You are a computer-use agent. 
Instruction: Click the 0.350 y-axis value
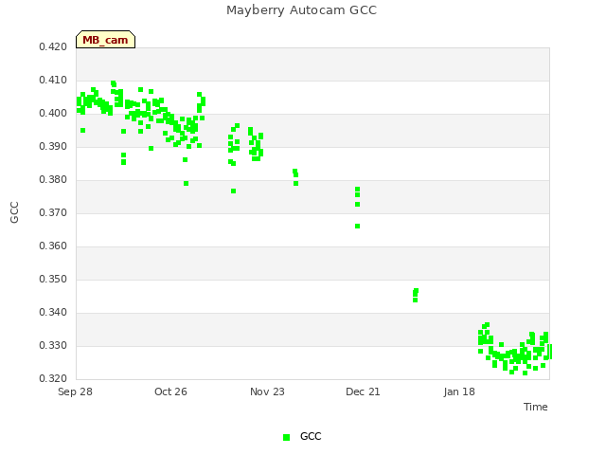point(53,279)
